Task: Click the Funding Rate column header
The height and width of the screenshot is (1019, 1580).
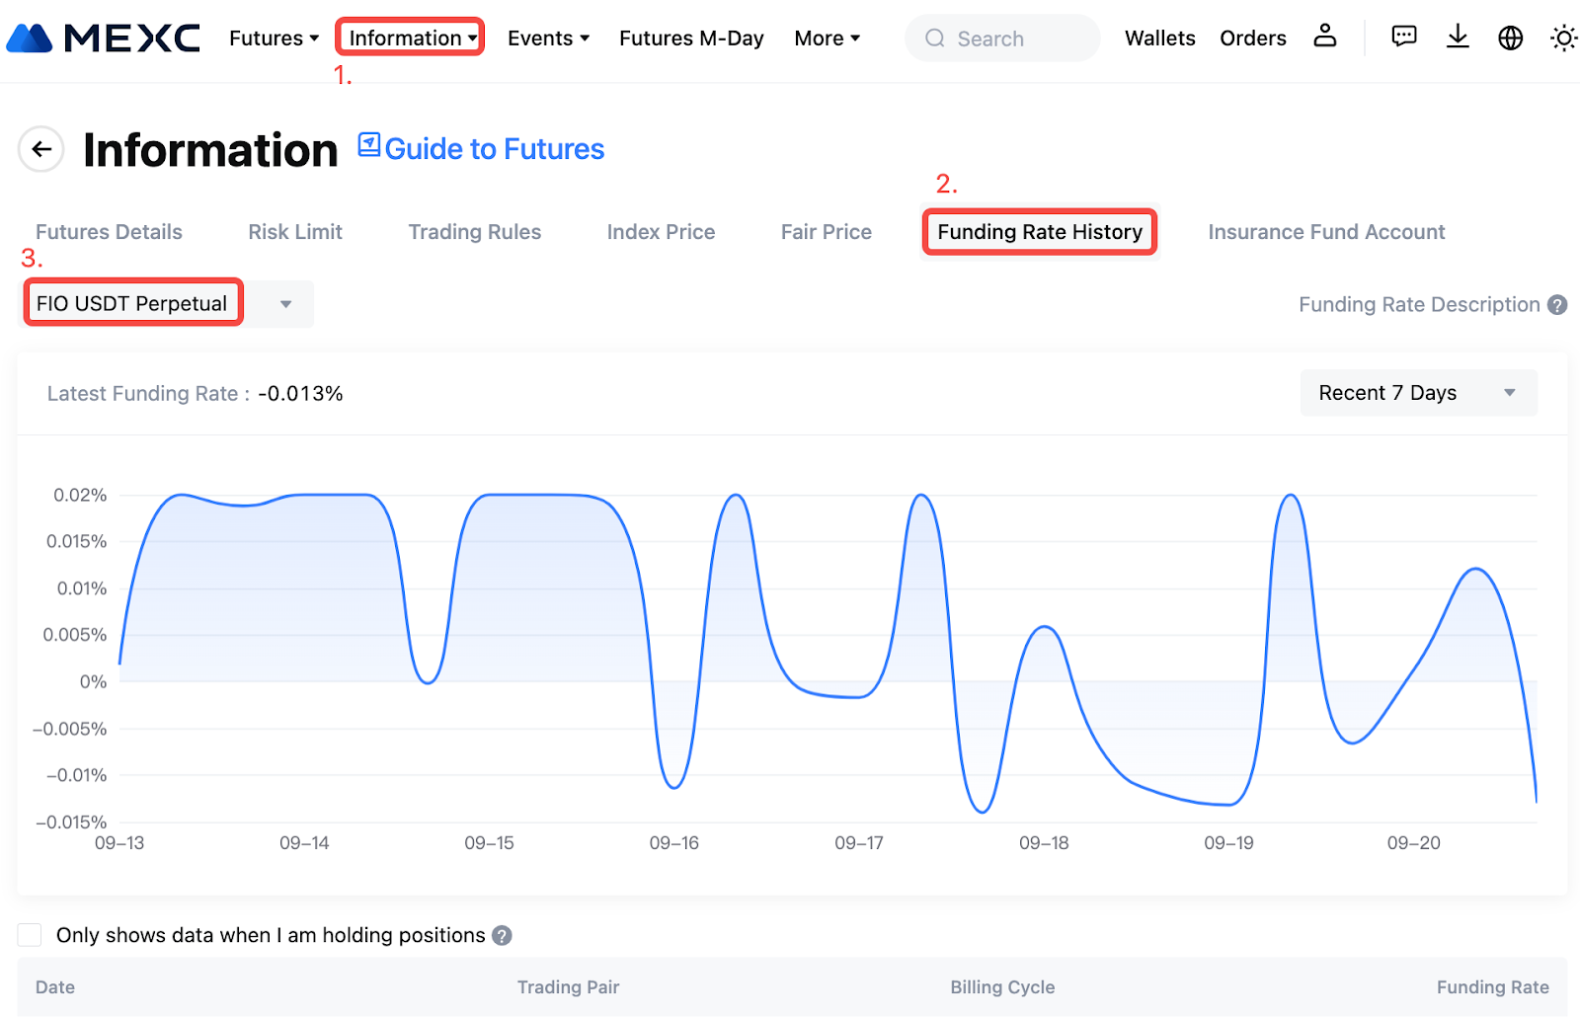Action: 1491,986
